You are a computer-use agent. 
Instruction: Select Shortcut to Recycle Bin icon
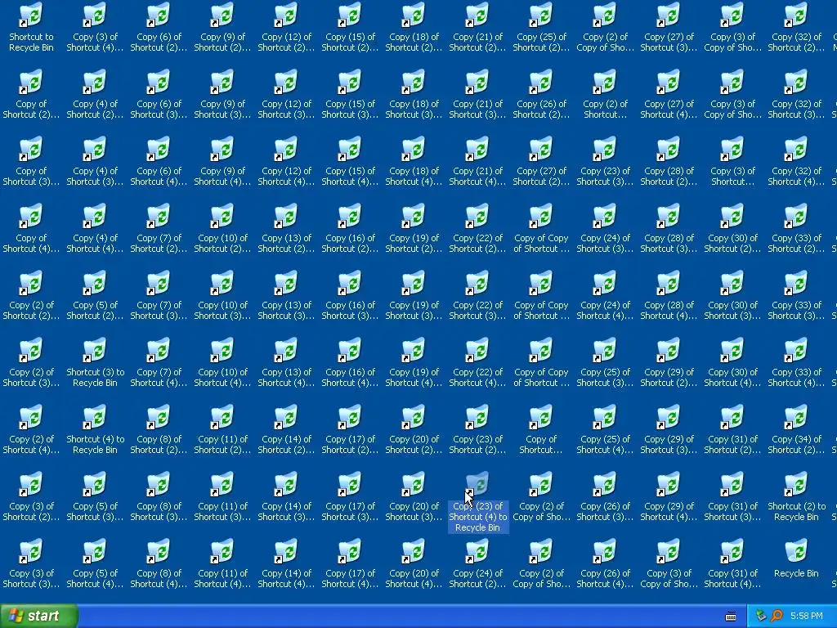point(31,27)
